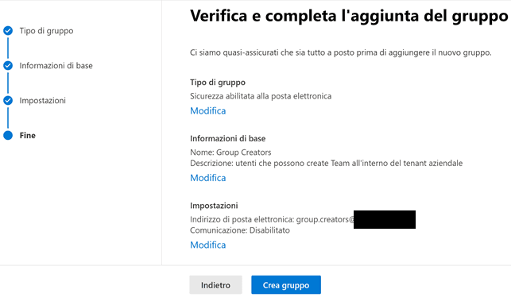Click the checkmark icon beside Tipo di gruppo step
This screenshot has height=301, width=515.
(x=8, y=31)
